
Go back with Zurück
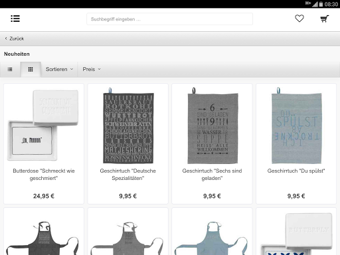click(15, 39)
